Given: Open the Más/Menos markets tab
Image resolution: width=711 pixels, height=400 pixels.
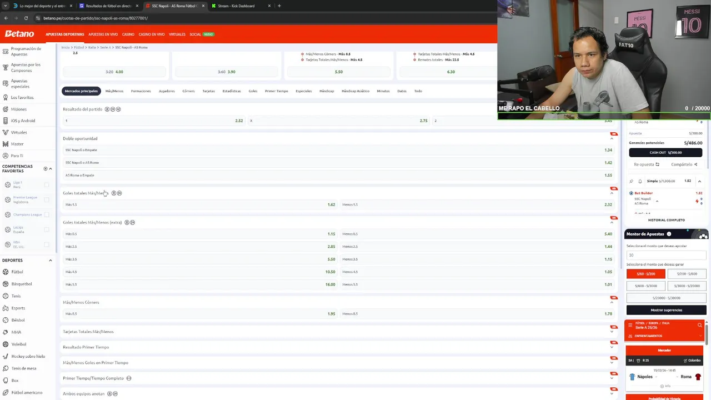Looking at the screenshot, I should click(114, 91).
